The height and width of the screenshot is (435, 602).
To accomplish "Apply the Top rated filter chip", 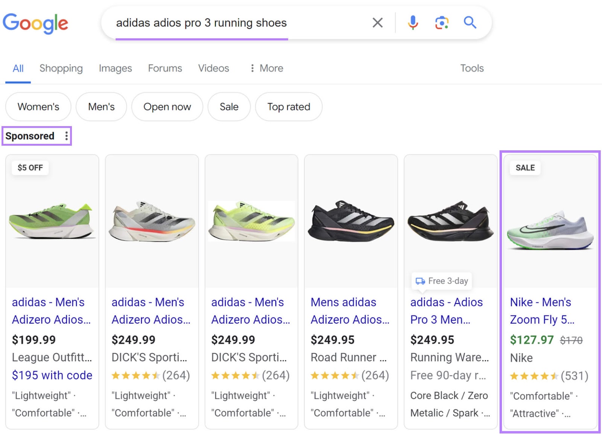I will tap(289, 107).
